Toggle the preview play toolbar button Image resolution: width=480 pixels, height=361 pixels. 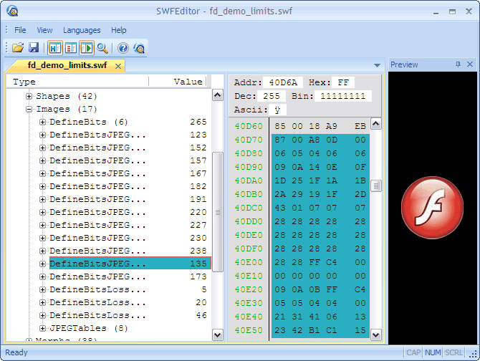click(87, 48)
